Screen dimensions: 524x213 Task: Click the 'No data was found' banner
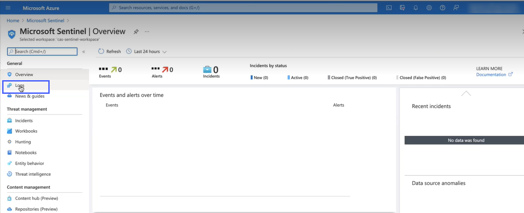click(464, 140)
